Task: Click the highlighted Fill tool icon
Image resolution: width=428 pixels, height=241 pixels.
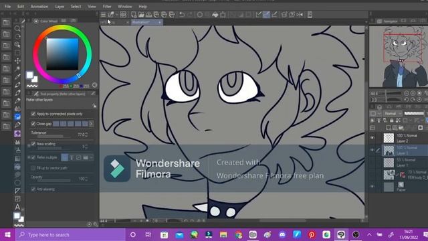Action: (17, 117)
